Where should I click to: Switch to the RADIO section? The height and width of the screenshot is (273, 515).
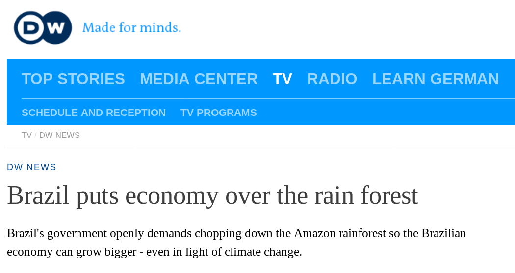332,79
